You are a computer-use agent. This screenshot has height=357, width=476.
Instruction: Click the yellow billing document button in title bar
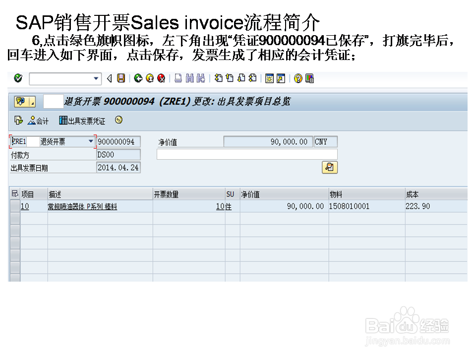pos(21,102)
